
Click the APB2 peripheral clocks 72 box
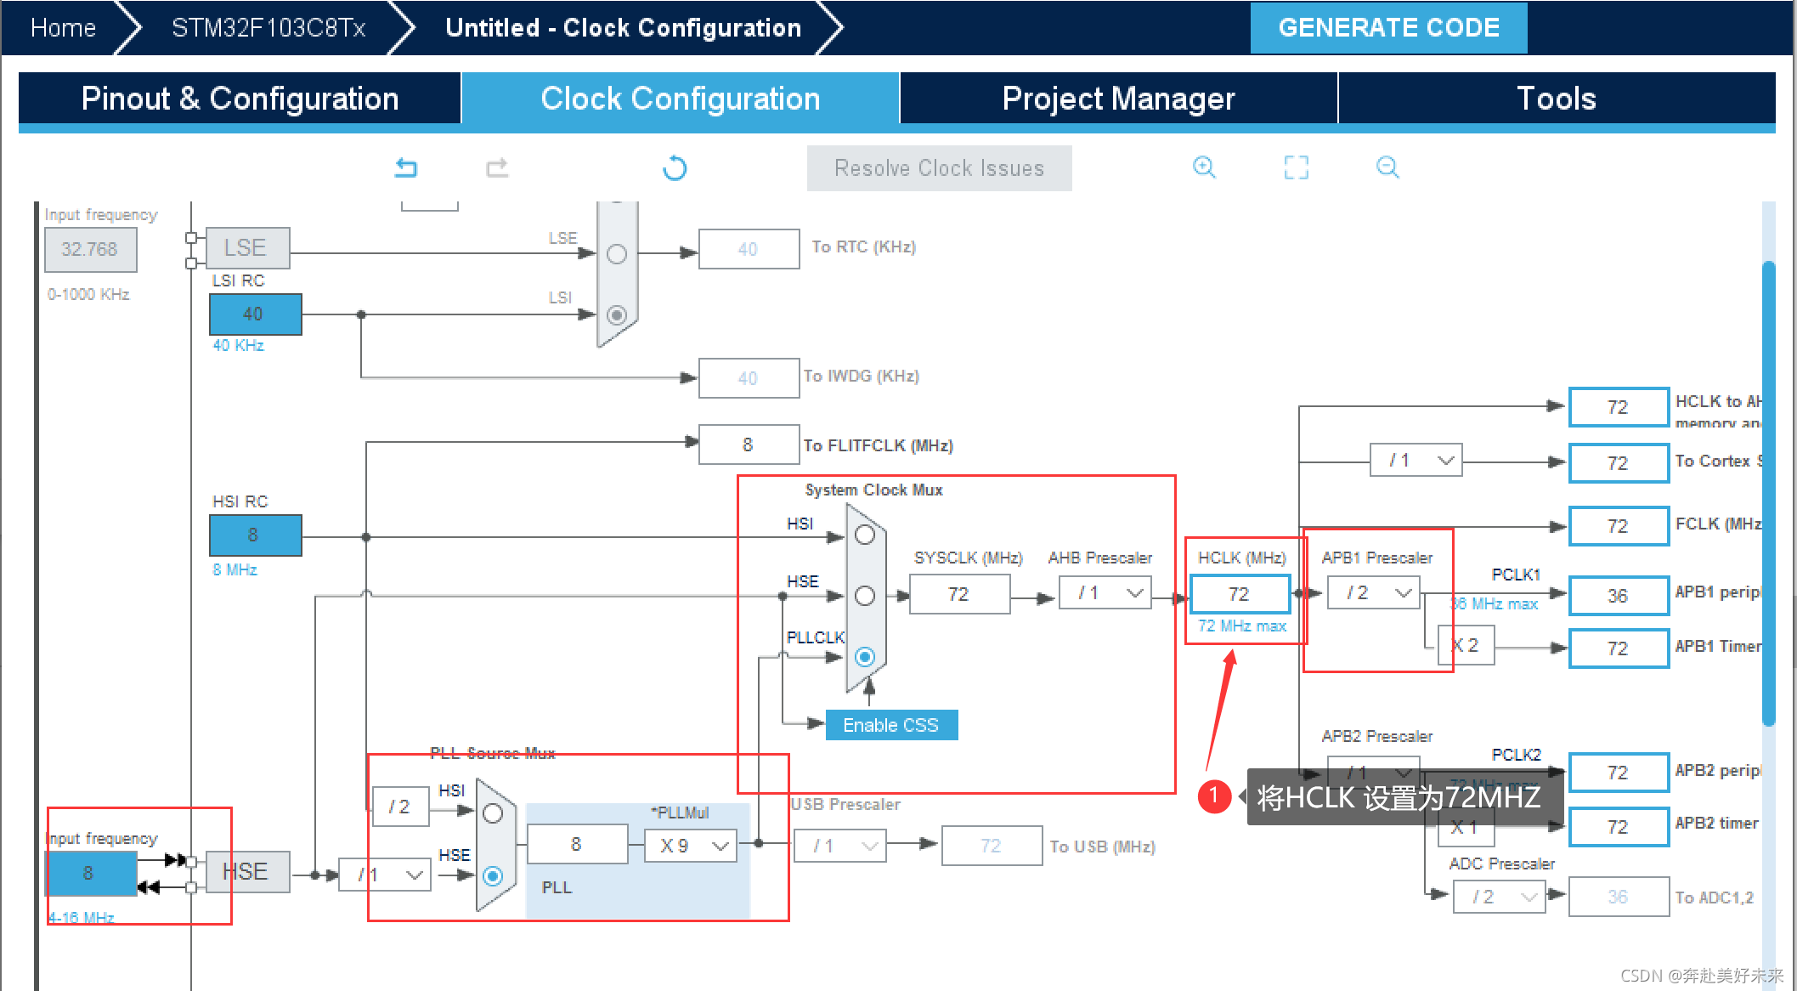point(1619,773)
